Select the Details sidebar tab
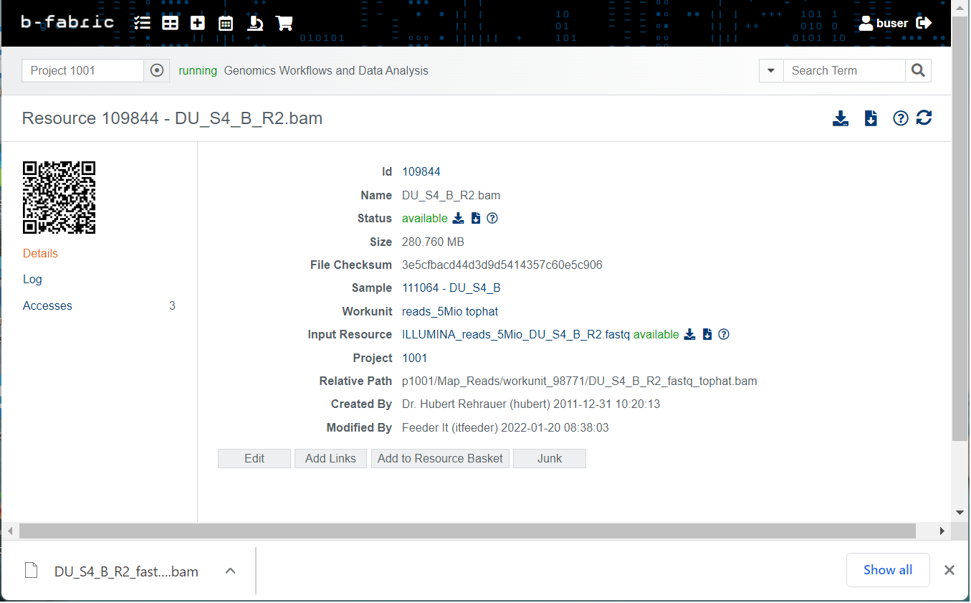Viewport: 971px width, 603px height. click(x=40, y=253)
